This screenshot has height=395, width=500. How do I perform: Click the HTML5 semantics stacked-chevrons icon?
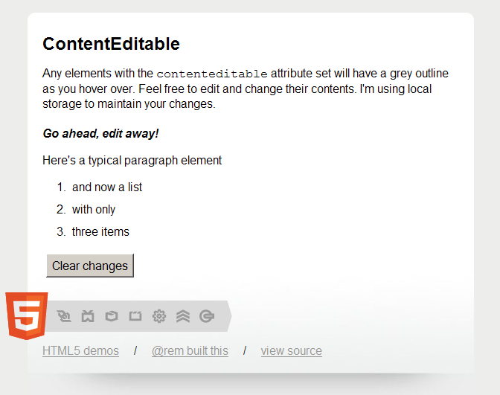click(183, 316)
